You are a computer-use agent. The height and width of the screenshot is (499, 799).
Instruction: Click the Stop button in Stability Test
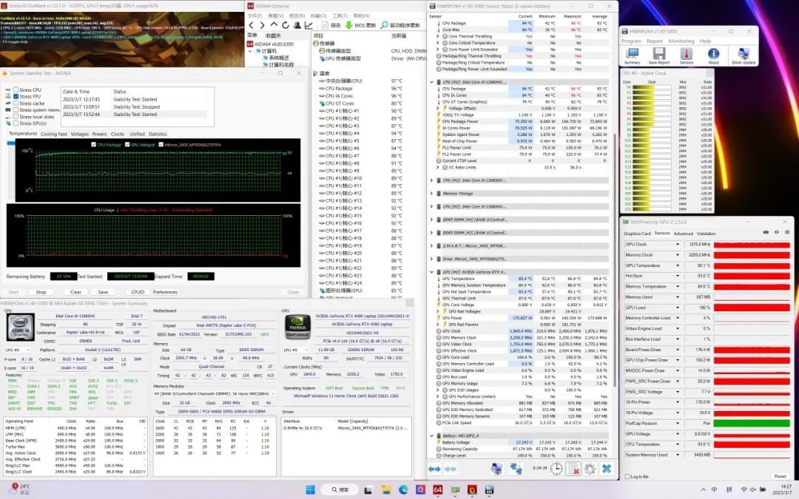tap(41, 292)
